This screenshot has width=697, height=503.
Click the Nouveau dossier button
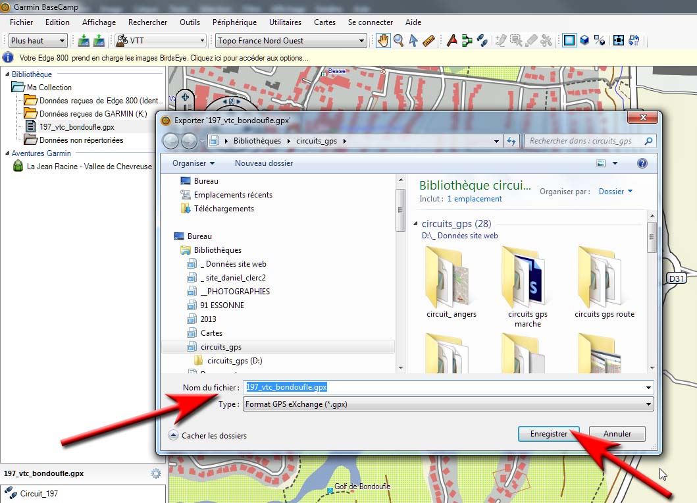[x=264, y=163]
